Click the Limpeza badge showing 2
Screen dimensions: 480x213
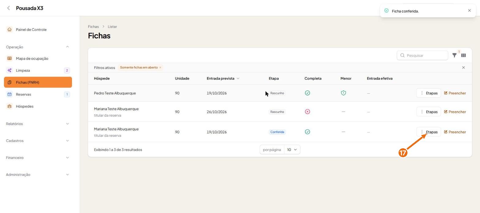point(67,70)
